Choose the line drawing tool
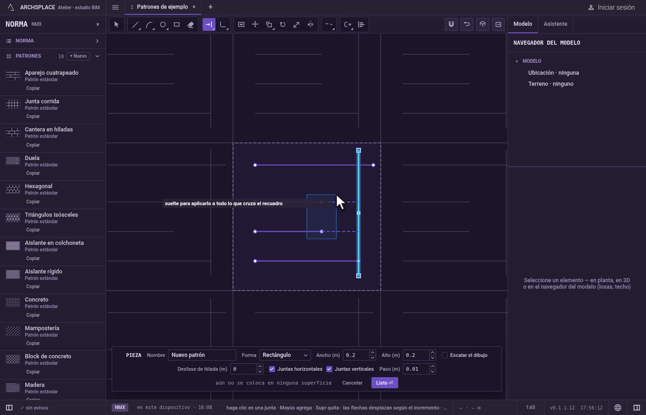This screenshot has width=646, height=415. [135, 24]
